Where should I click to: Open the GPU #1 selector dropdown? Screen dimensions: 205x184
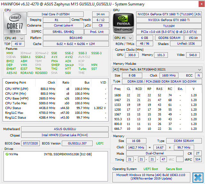point(123,38)
